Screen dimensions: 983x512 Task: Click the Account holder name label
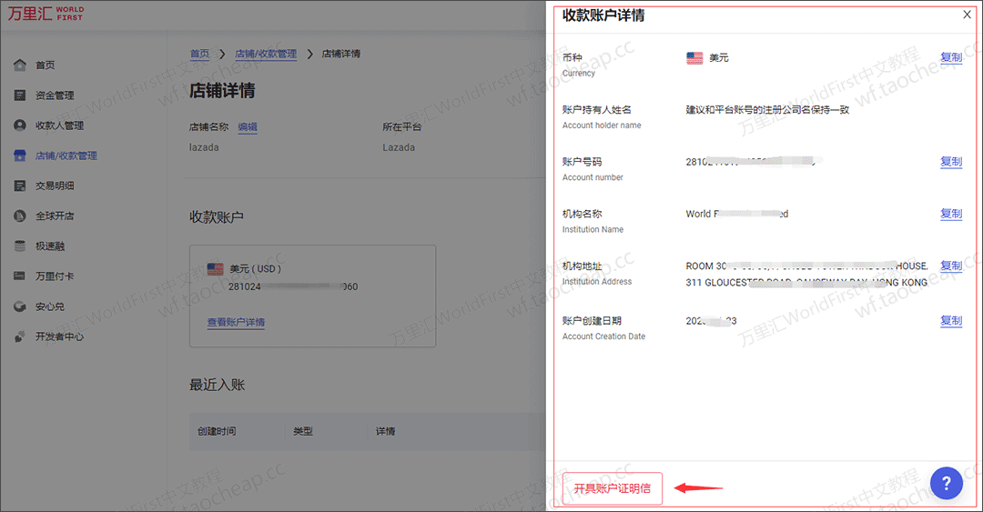pyautogui.click(x=602, y=125)
